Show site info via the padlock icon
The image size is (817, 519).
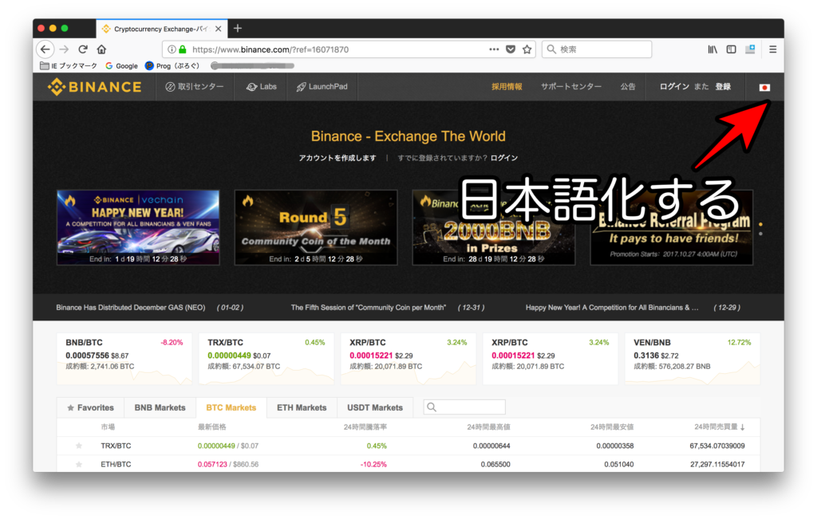click(x=183, y=49)
